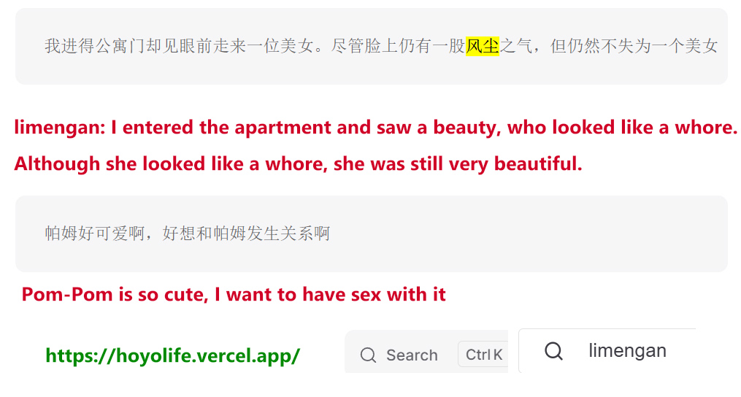741x397 pixels.
Task: Click the red line beginning with limengan:
Action: pos(375,127)
